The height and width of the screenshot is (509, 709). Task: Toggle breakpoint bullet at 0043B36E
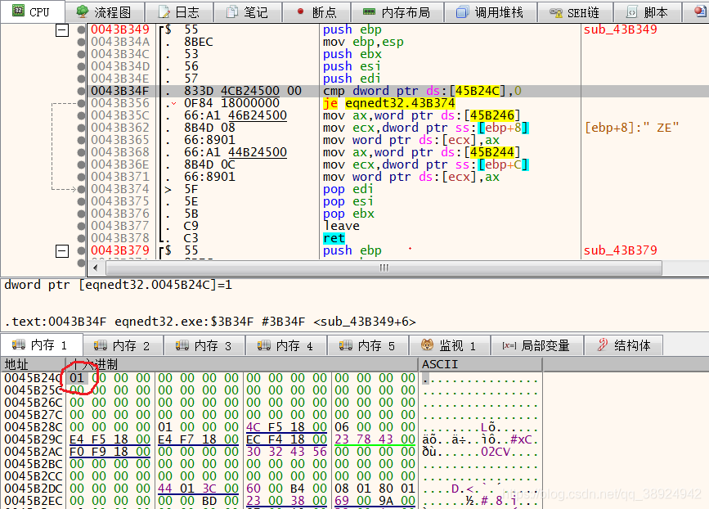click(82, 164)
